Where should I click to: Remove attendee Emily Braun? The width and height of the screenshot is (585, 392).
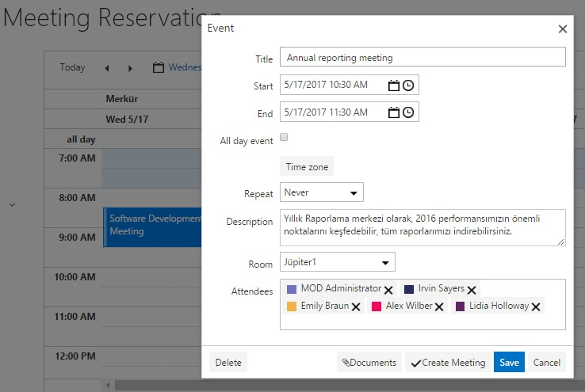click(x=356, y=306)
